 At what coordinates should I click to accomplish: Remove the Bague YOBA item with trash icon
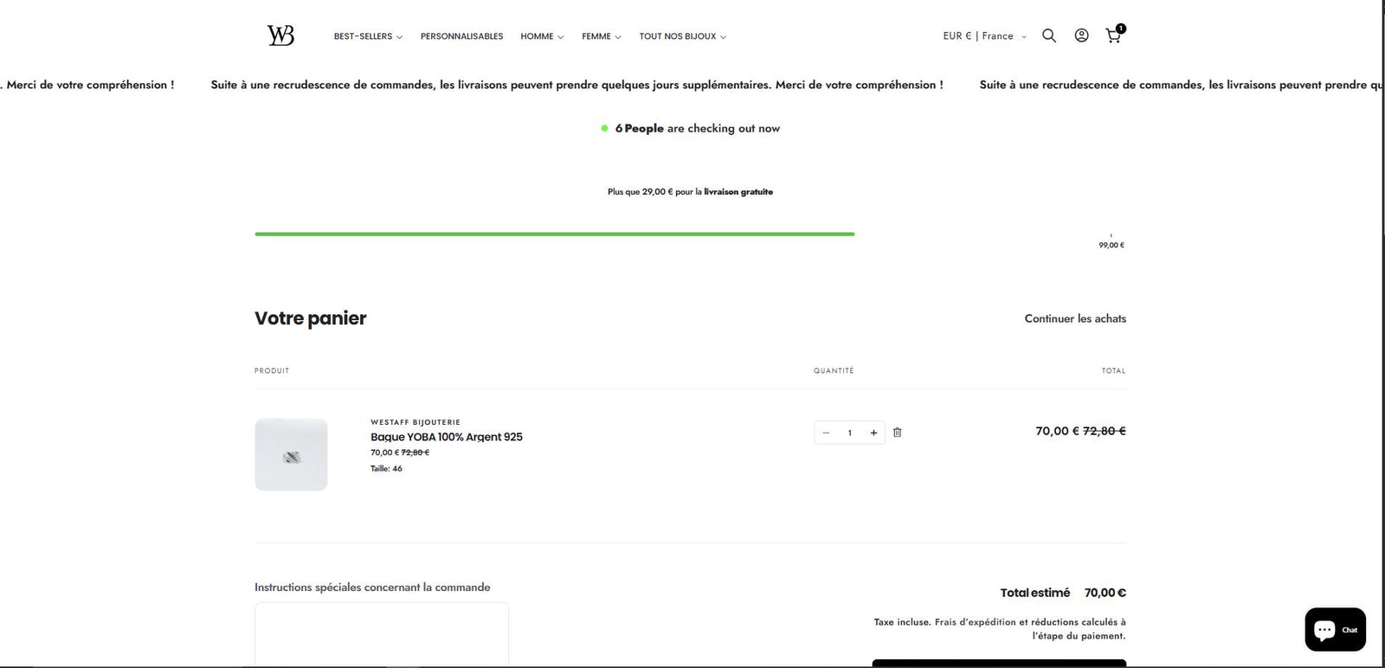[897, 432]
